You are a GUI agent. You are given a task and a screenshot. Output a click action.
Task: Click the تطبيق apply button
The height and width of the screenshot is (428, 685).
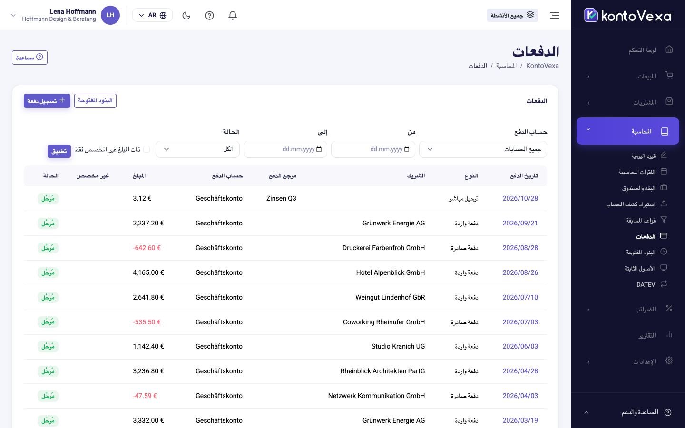(59, 151)
